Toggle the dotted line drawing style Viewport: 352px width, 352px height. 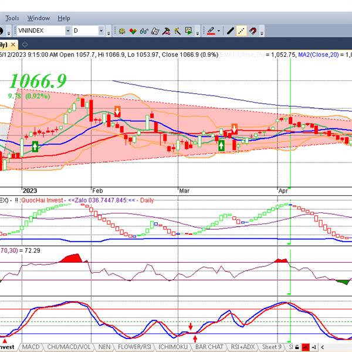coord(241,31)
